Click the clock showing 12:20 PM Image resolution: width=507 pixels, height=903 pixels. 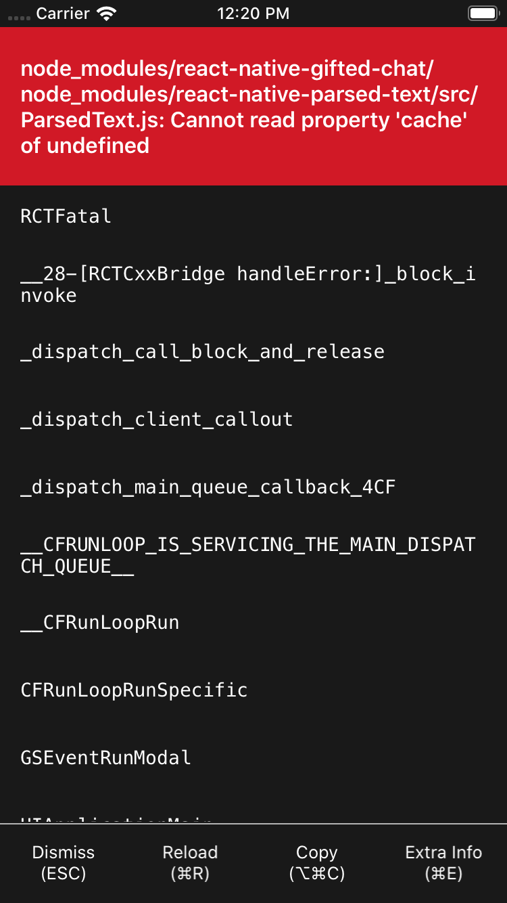point(254,13)
